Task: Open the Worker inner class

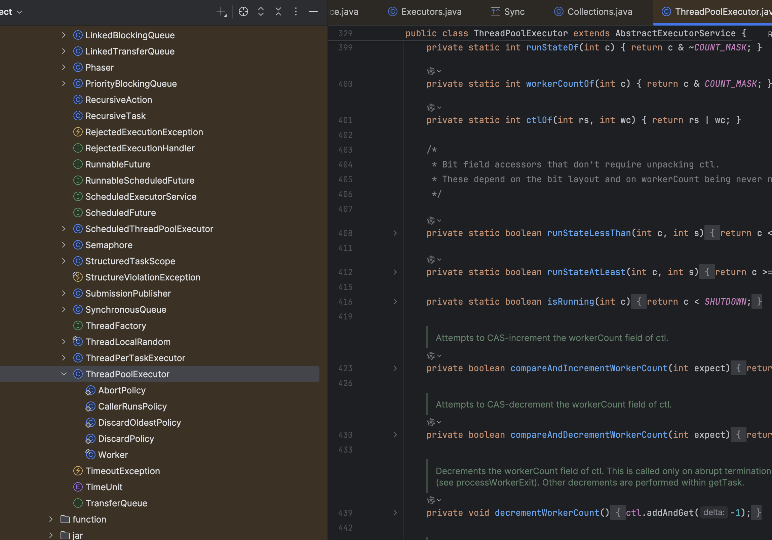Action: [x=113, y=455]
